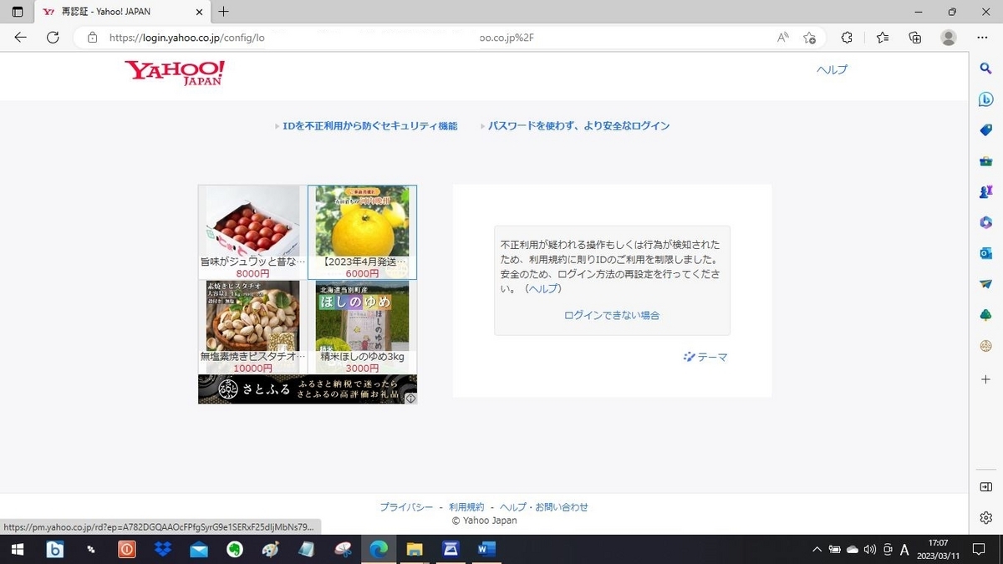The width and height of the screenshot is (1003, 564).
Task: Open Dropbox from the taskbar
Action: click(x=163, y=549)
